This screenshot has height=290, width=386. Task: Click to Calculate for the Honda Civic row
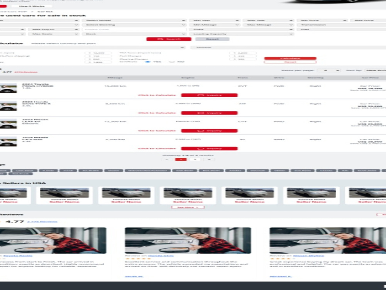(157, 113)
